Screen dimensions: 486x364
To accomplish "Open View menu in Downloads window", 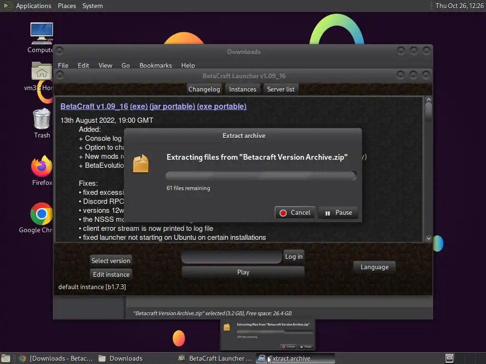I will (x=105, y=65).
